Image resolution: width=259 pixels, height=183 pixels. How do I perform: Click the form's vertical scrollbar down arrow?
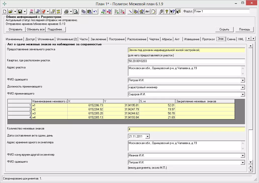(x=250, y=162)
